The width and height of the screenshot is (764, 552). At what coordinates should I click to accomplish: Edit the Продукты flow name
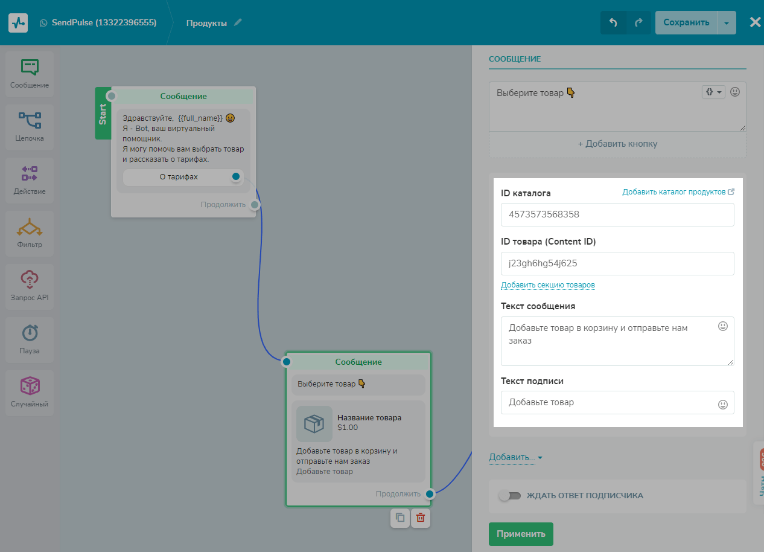(x=238, y=23)
